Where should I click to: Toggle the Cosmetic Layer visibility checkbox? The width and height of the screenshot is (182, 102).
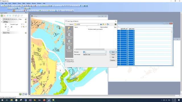tap(6, 24)
